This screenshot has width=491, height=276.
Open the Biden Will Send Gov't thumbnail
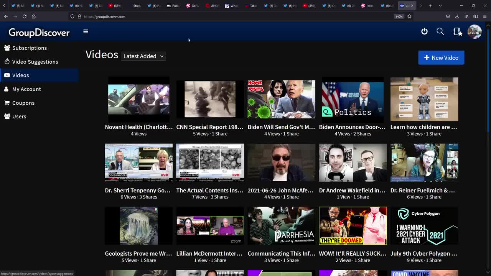[x=281, y=99]
